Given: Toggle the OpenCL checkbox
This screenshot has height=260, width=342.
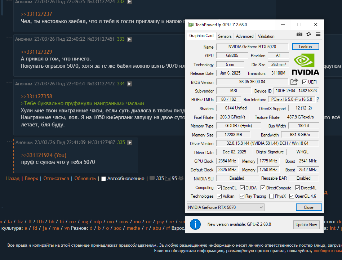Looking at the screenshot, I should coord(219,188).
